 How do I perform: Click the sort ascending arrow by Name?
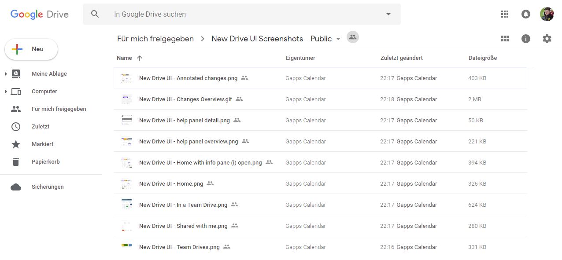(140, 58)
